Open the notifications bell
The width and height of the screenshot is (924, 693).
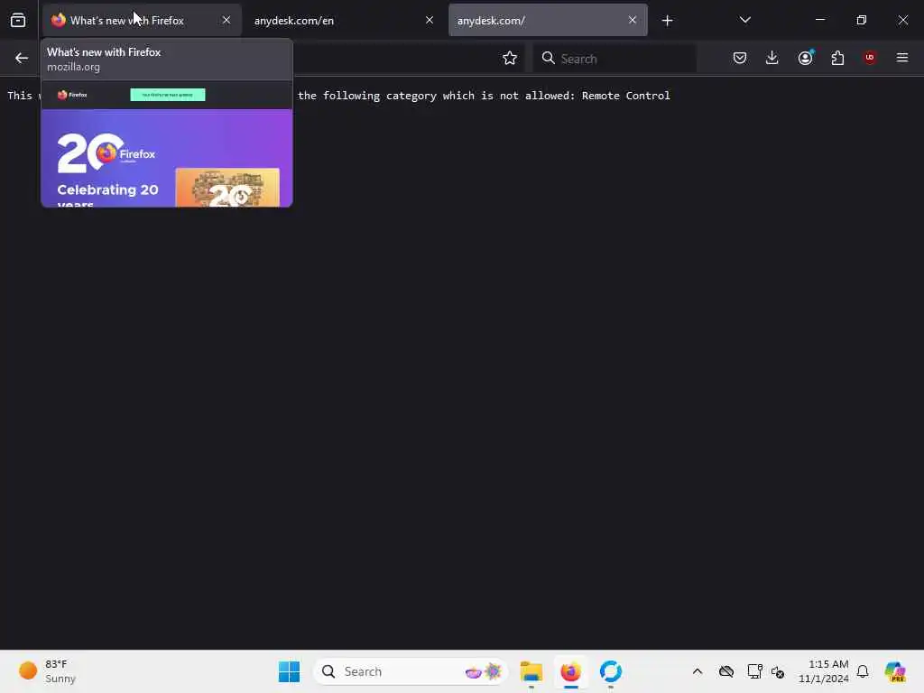pos(863,671)
